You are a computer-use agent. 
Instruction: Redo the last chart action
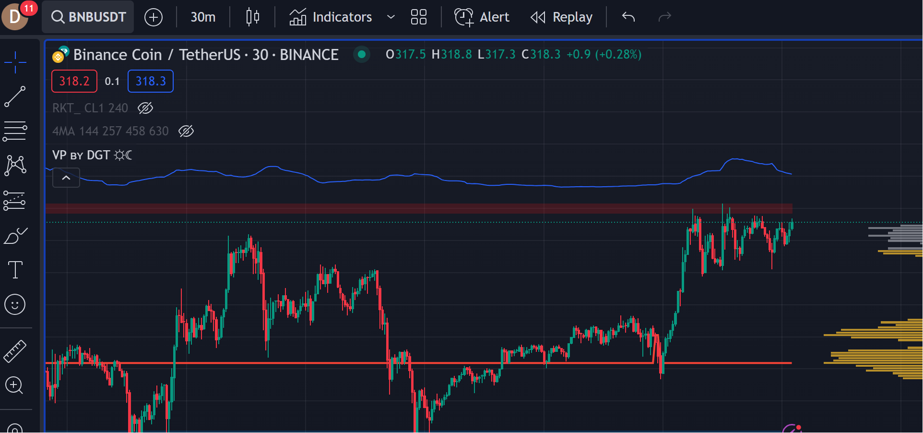tap(664, 17)
